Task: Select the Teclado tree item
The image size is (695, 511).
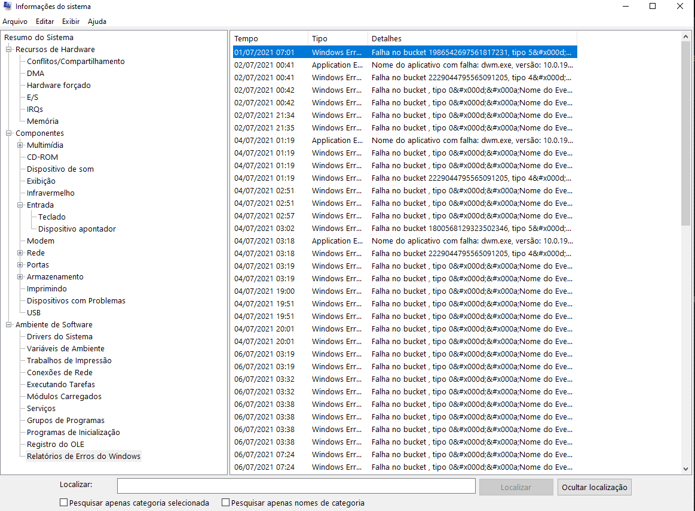Action: 52,217
